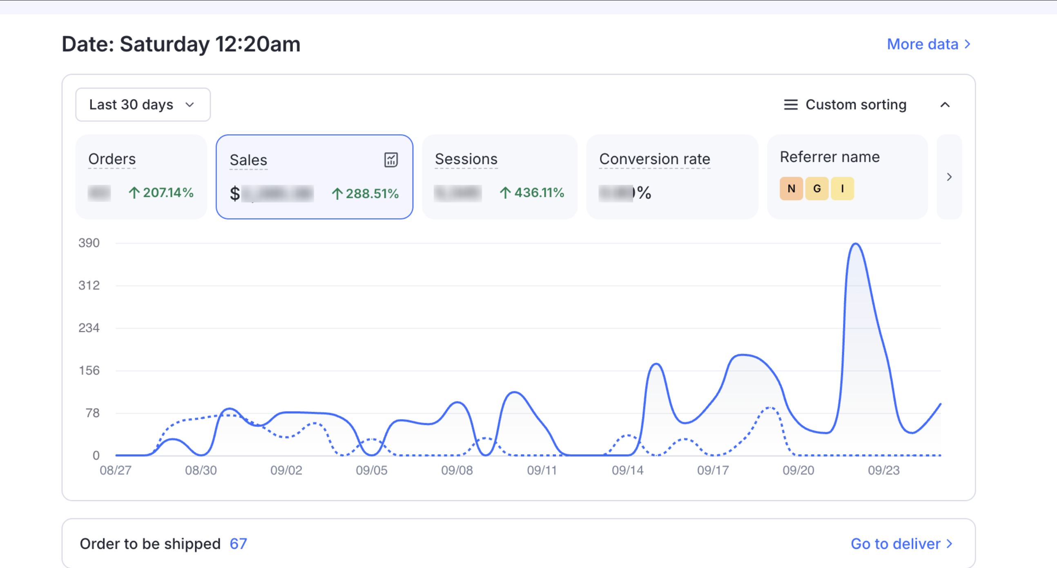Click the hamburger icon beside Custom sorting
Screen dimensions: 1057x568
[x=790, y=105]
